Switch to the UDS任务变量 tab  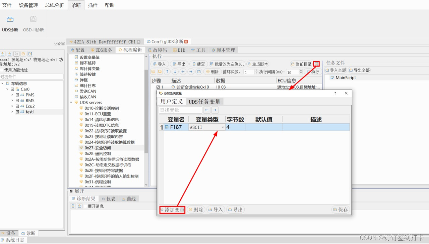pyautogui.click(x=204, y=102)
